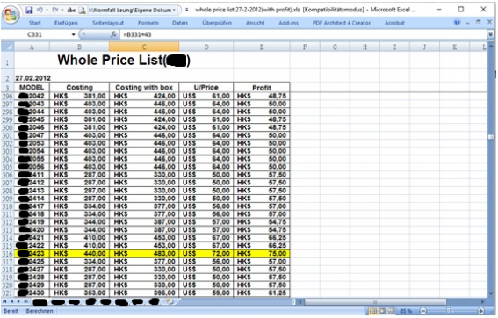
Task: Go to last sheet tab arrow
Action: [25, 301]
